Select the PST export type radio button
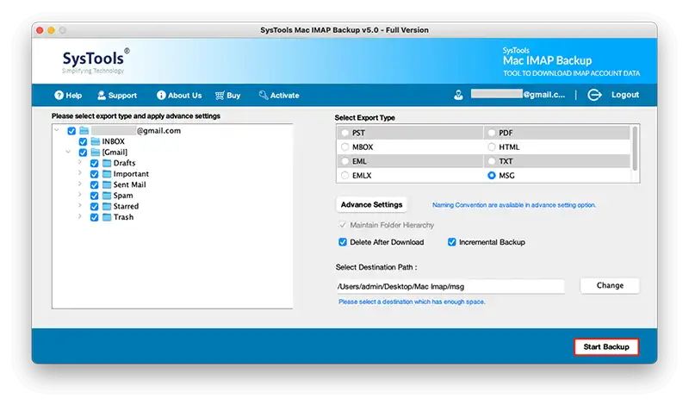This screenshot has height=405, width=689. 345,133
